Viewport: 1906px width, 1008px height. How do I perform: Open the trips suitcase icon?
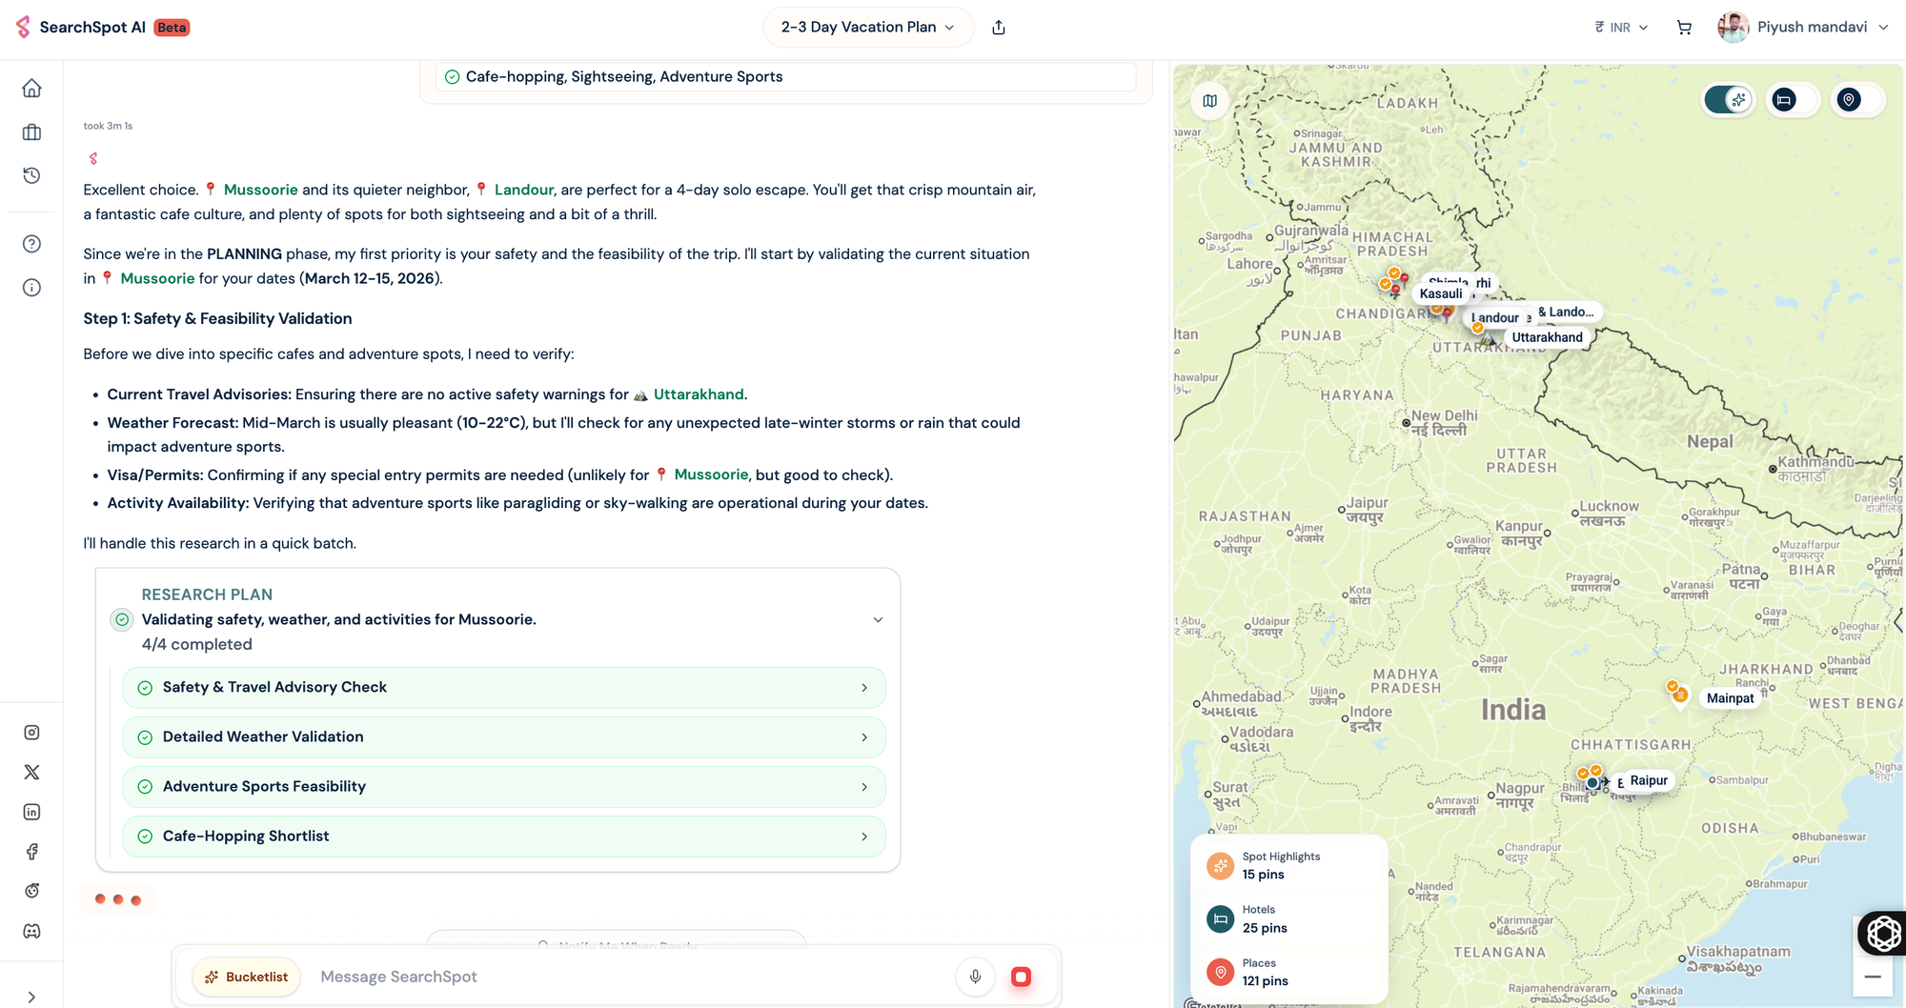31,132
